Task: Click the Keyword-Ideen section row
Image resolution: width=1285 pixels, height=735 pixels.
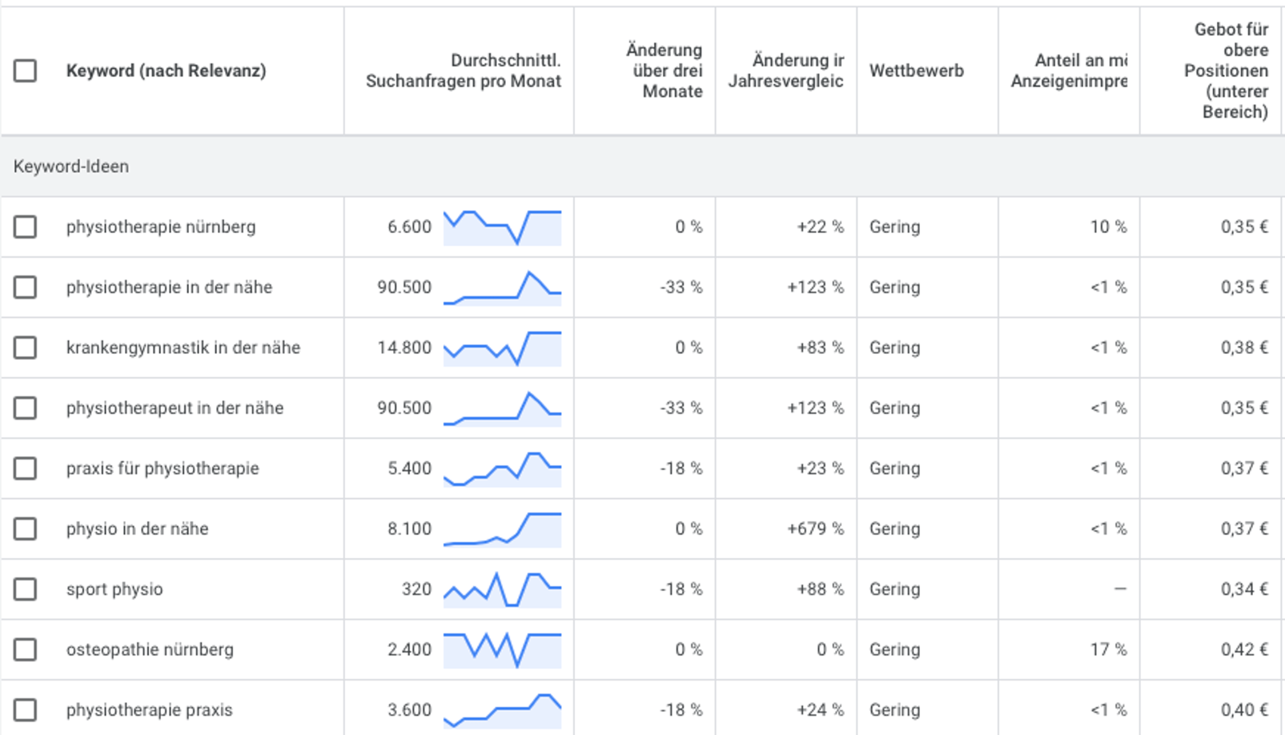Action: click(71, 167)
